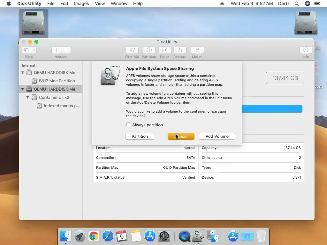Collapse the Container disk2 disclosure triangle
This screenshot has height=245, width=327.
tap(27, 98)
